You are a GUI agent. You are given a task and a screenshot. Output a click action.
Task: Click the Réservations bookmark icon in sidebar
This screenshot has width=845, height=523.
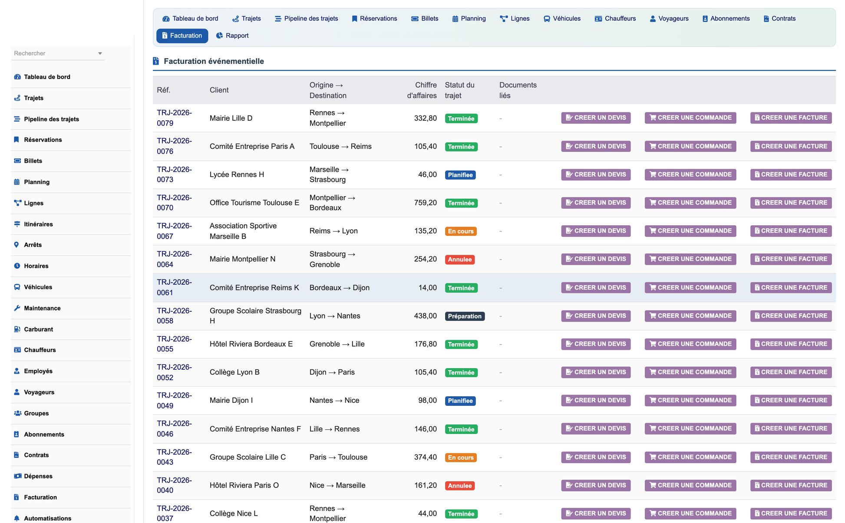[x=17, y=140]
